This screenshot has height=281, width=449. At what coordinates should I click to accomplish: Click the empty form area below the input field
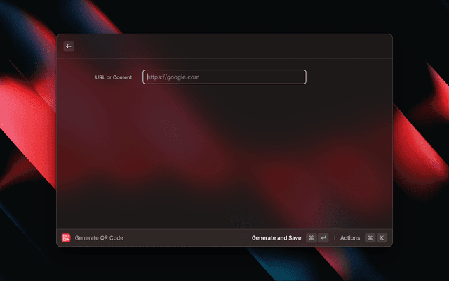pyautogui.click(x=224, y=155)
